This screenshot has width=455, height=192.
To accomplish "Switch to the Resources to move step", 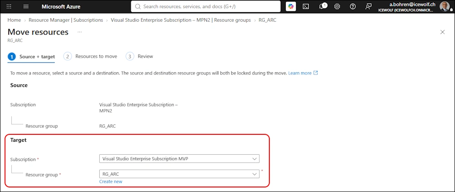I will [91, 56].
